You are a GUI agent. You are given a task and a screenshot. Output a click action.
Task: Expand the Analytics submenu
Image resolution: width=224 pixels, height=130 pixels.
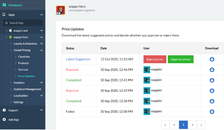click(41, 83)
